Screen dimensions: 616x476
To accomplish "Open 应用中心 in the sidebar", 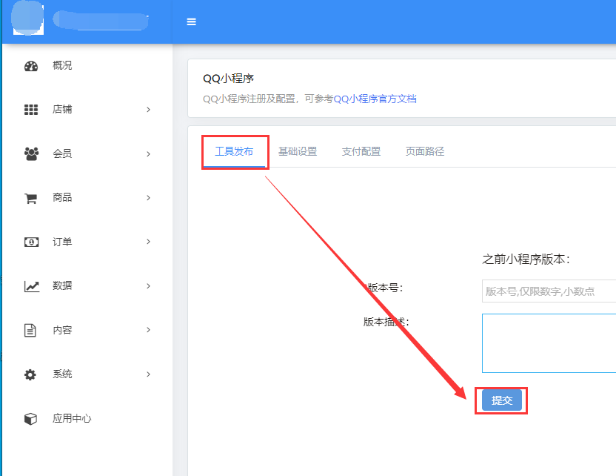I will [72, 418].
